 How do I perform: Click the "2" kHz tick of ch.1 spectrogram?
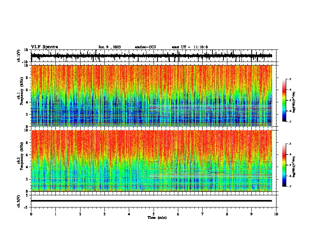[27, 114]
